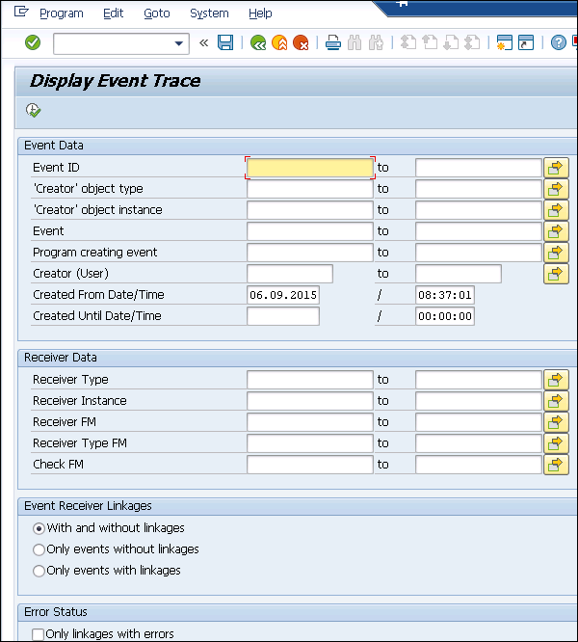Click the Receiver FM from field
The height and width of the screenshot is (642, 578).
(310, 422)
